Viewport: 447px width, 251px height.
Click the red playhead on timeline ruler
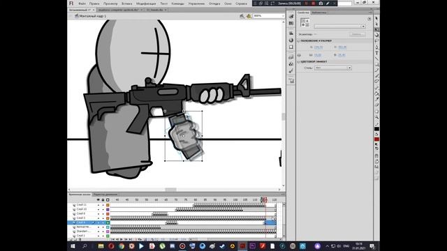[265, 200]
